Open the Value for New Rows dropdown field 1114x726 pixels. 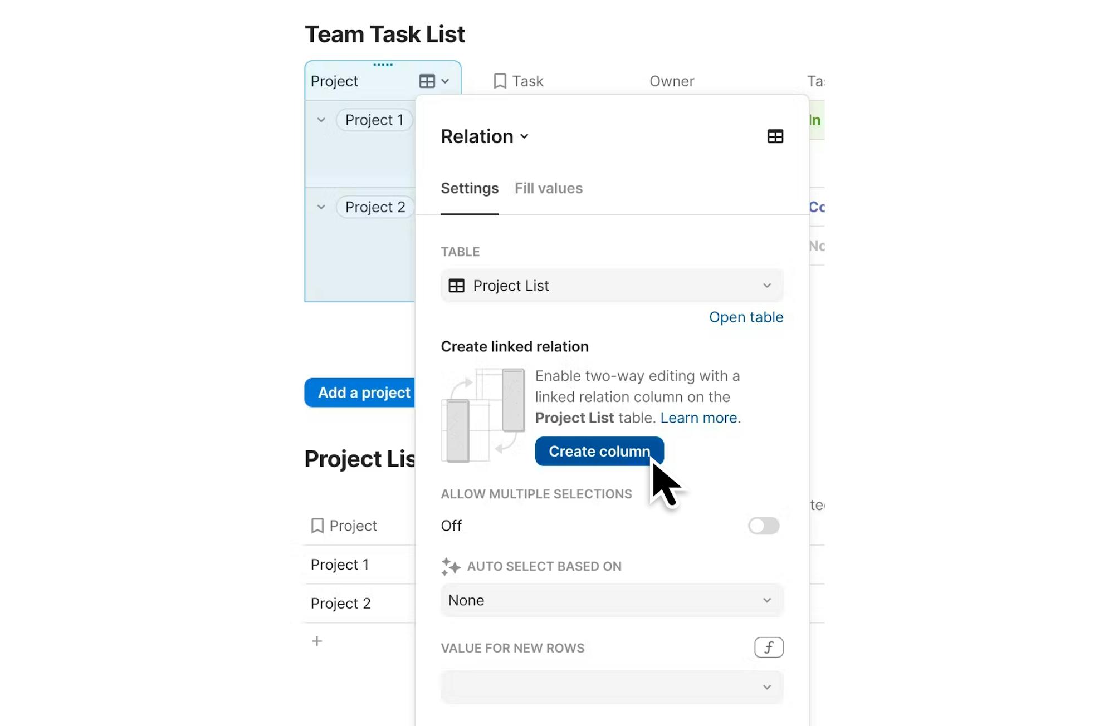(612, 687)
